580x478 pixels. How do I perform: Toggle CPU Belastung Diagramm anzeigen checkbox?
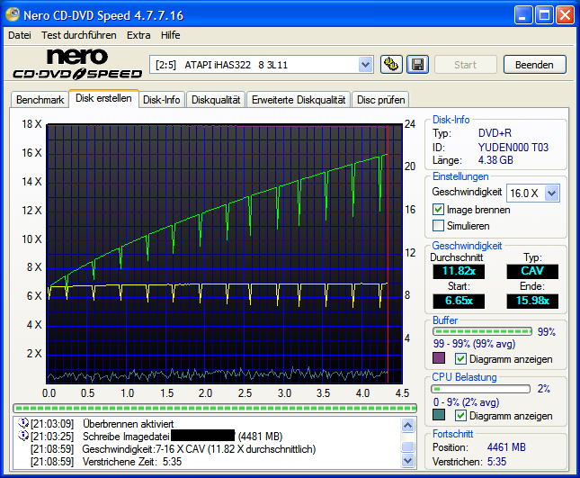[x=461, y=416]
